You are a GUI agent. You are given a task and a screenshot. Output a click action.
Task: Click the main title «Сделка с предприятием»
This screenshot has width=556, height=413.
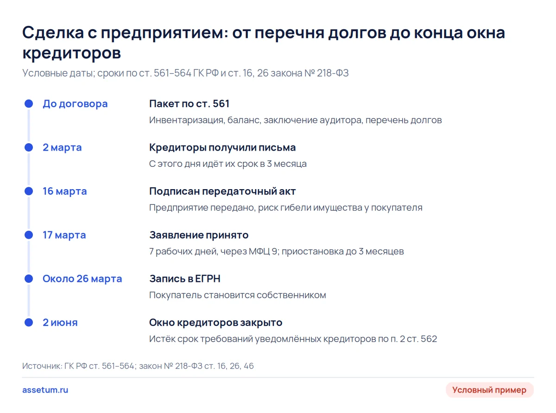pos(264,43)
